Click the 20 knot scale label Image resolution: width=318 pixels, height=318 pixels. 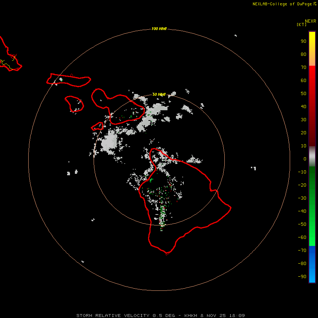point(304,132)
